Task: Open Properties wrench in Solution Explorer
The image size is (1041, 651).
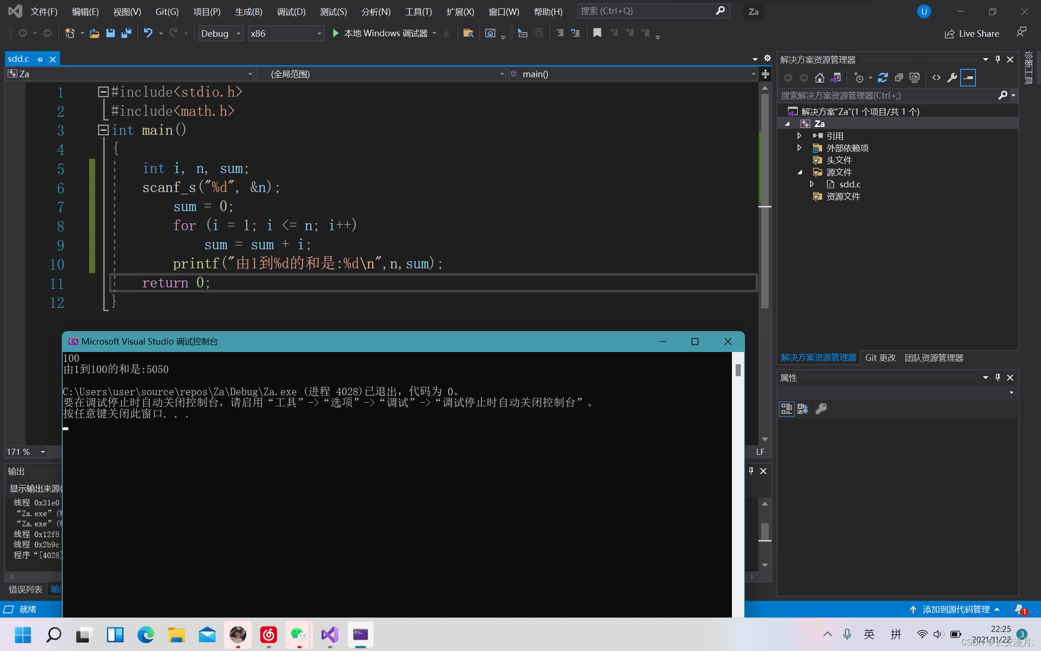Action: 952,78
